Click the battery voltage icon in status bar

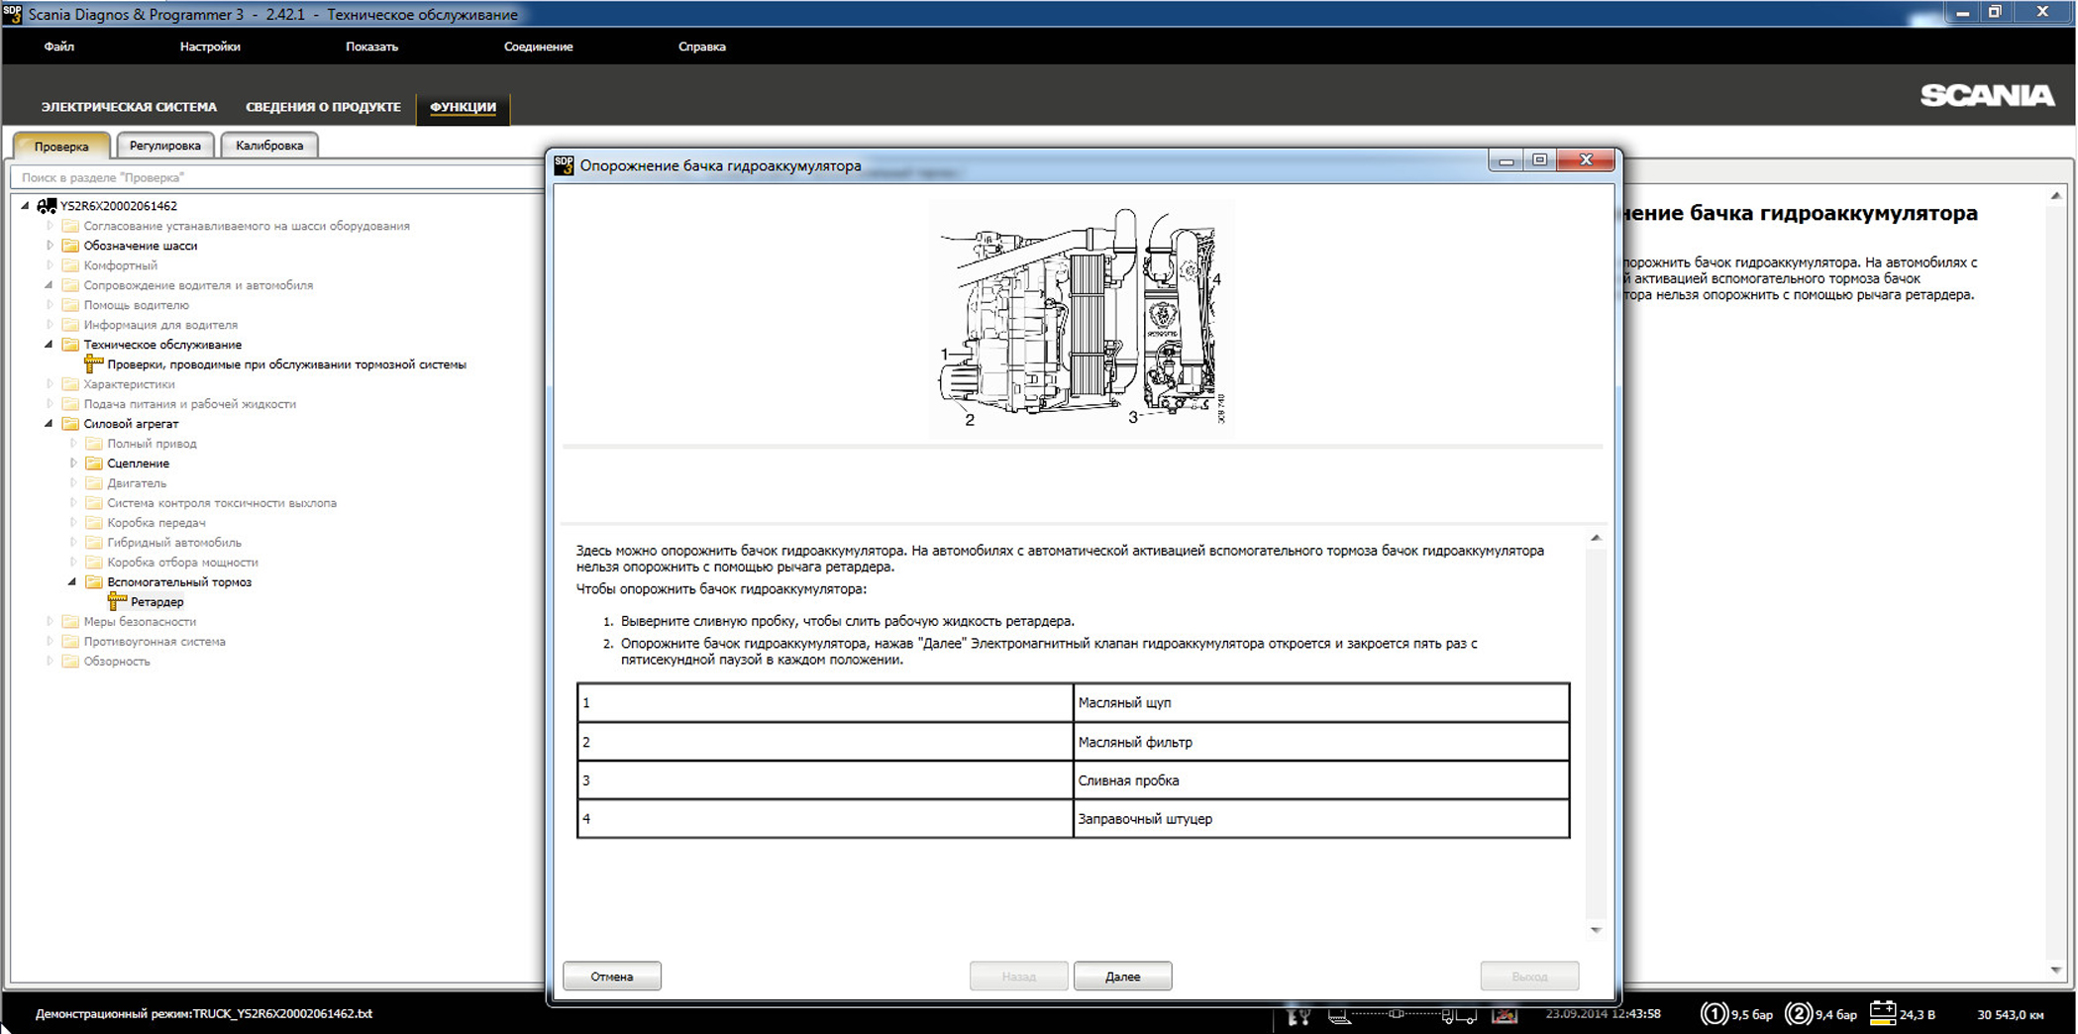[1882, 1013]
